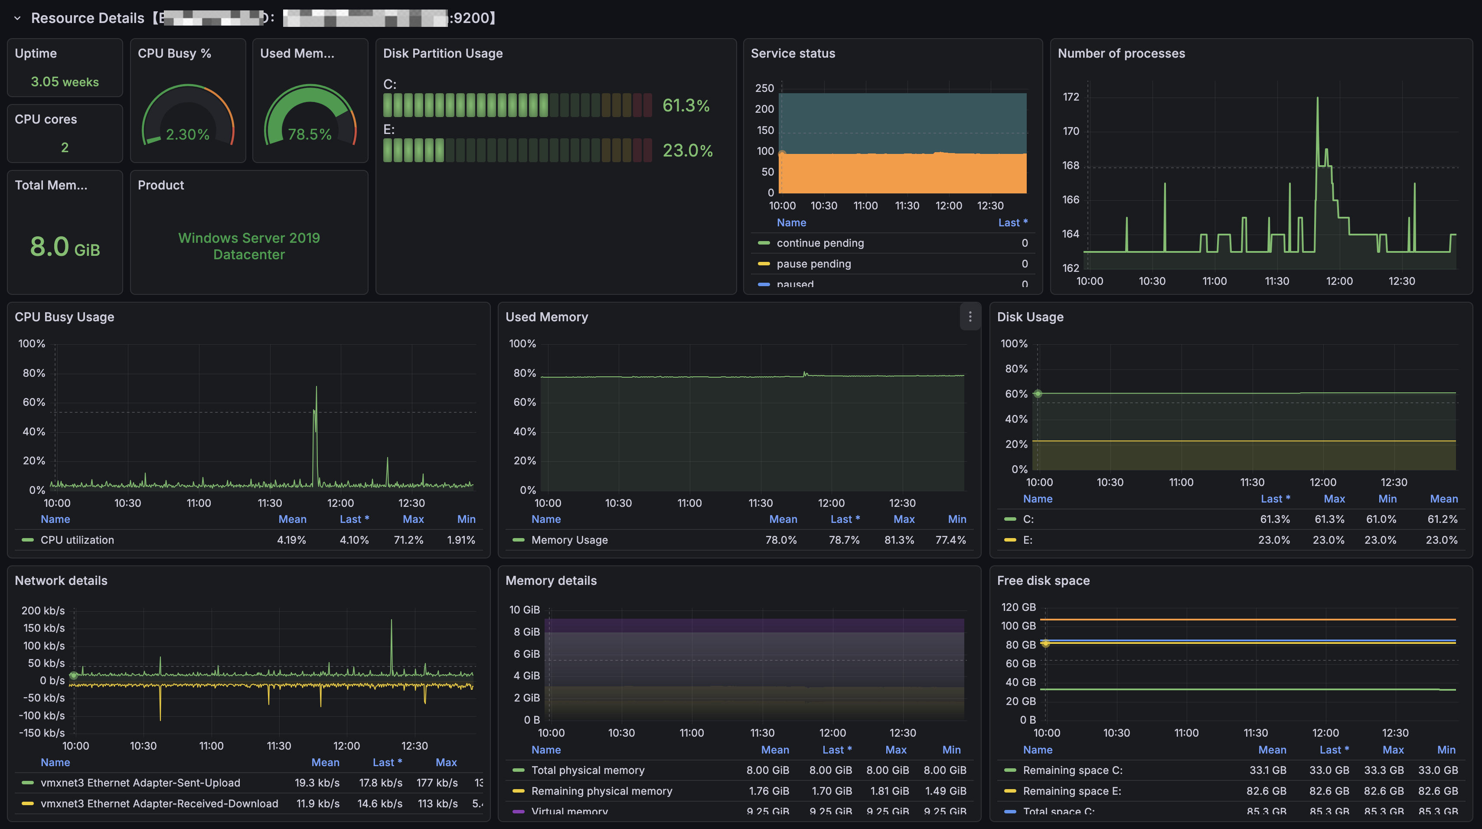The image size is (1482, 829).
Task: Sort Disk Usage legend by Mean column
Action: [1445, 499]
